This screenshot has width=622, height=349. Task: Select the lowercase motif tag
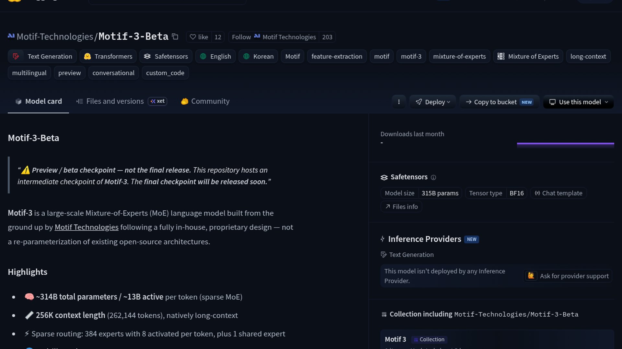point(382,56)
